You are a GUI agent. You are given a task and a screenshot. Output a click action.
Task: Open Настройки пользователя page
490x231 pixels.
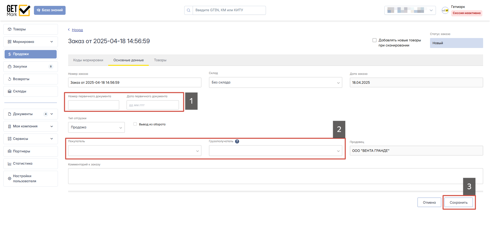tap(31, 179)
